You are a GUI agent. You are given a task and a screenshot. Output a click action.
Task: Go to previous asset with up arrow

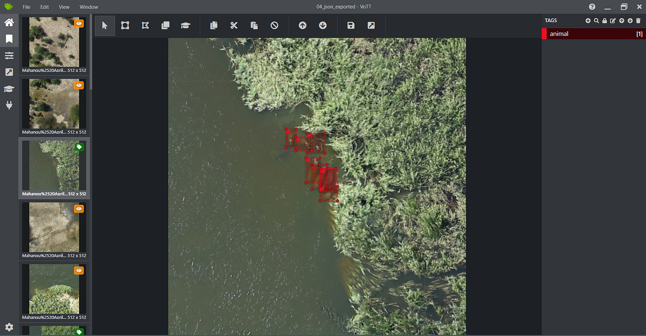[302, 25]
